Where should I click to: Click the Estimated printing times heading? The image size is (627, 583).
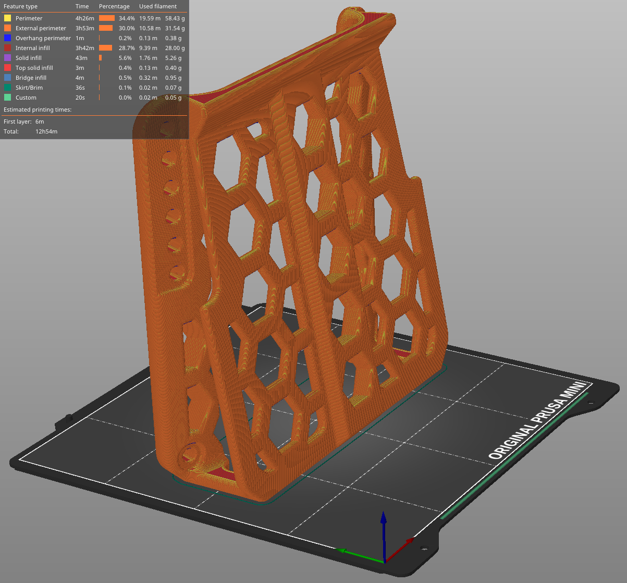[37, 110]
